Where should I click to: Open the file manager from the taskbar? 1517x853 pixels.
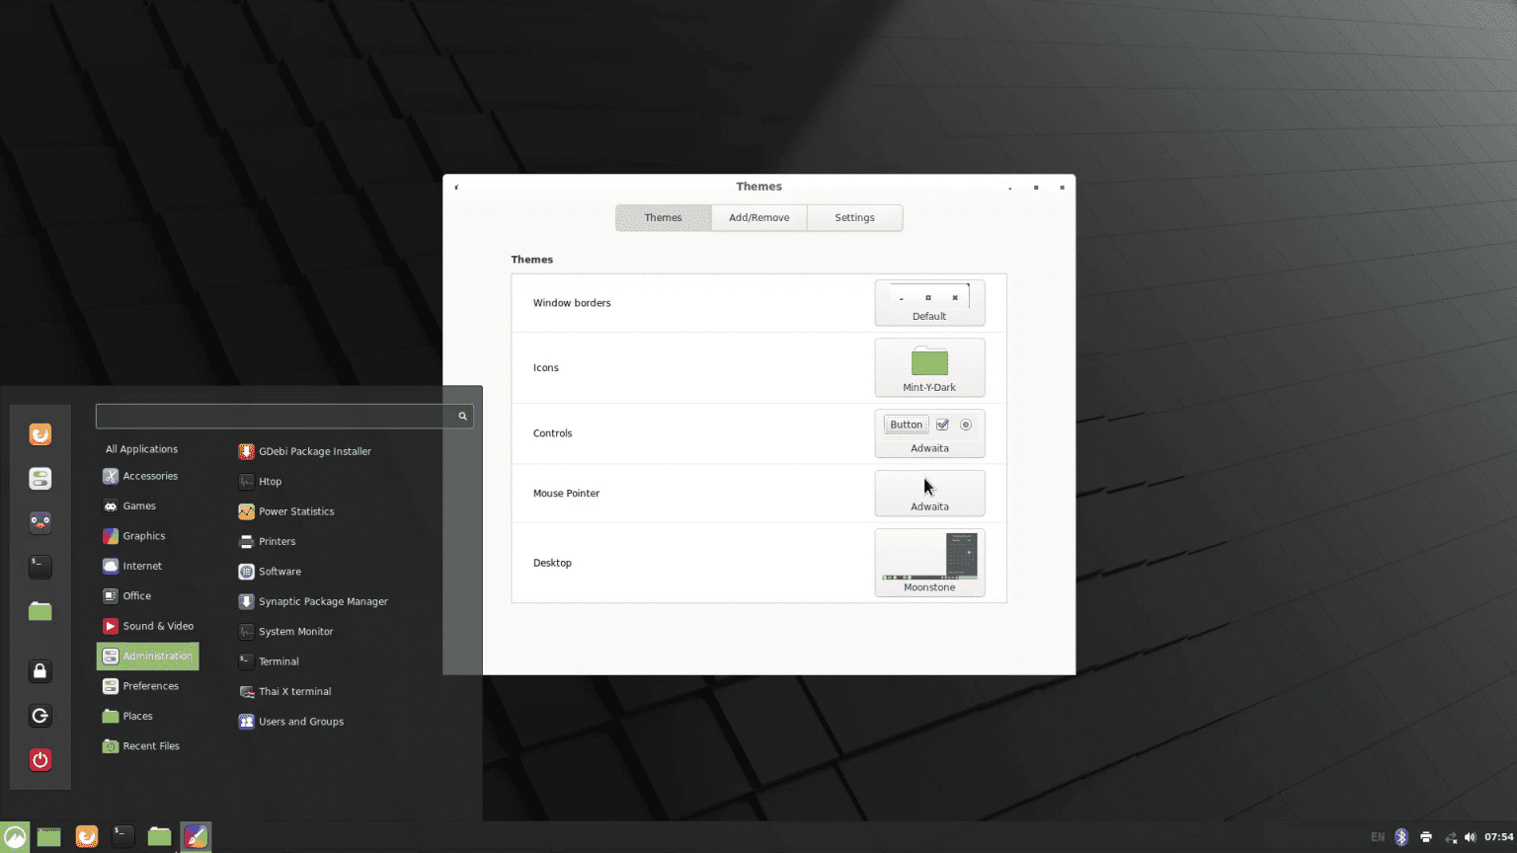[x=159, y=836]
